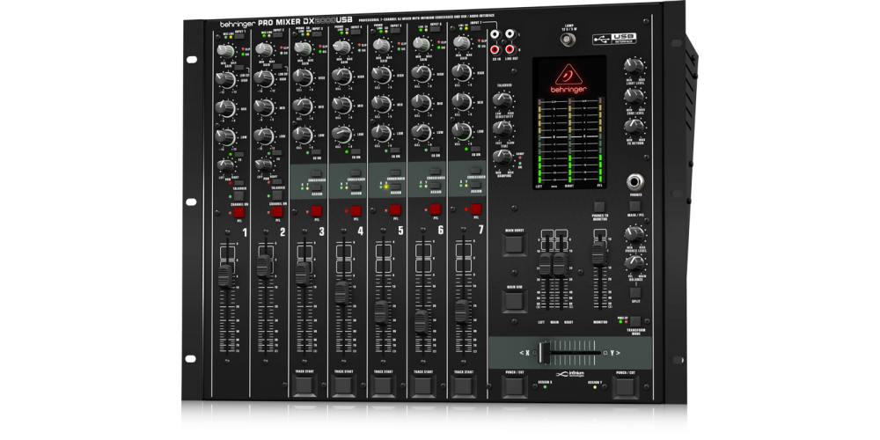The width and height of the screenshot is (880, 440).
Task: Click channel 7 volume fader
Action: tap(461, 311)
